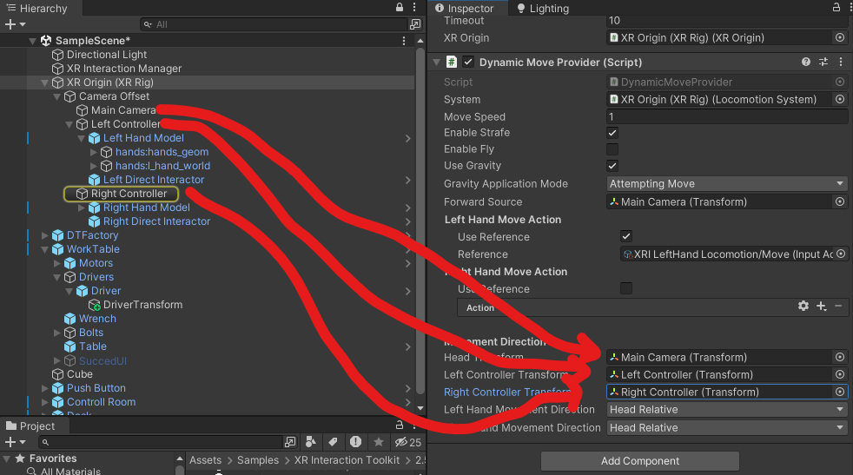Click the Hierarchy search-by-type icon
The height and width of the screenshot is (475, 853).
(415, 24)
